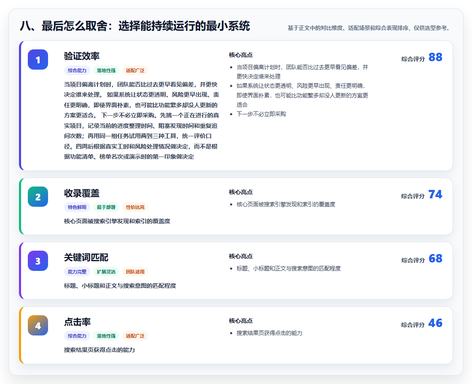This screenshot has height=384, width=472.
Task: Select the 易于部署 tag
Action: [106, 207]
